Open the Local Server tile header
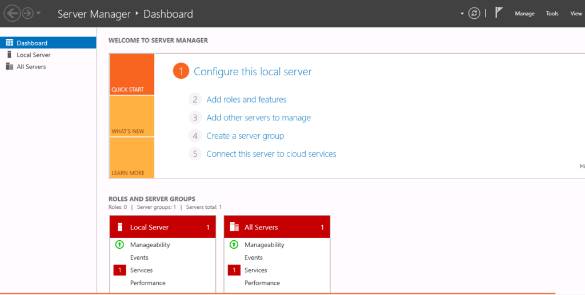The width and height of the screenshot is (585, 295). tap(163, 227)
